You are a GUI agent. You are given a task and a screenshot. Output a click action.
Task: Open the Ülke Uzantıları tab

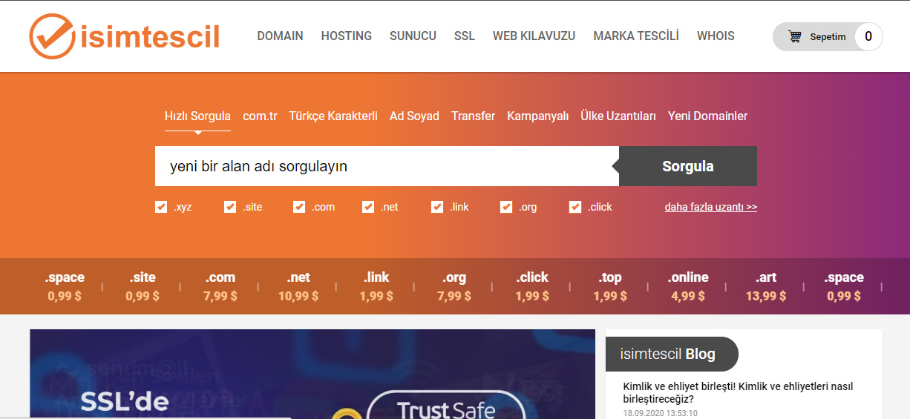[x=618, y=116]
